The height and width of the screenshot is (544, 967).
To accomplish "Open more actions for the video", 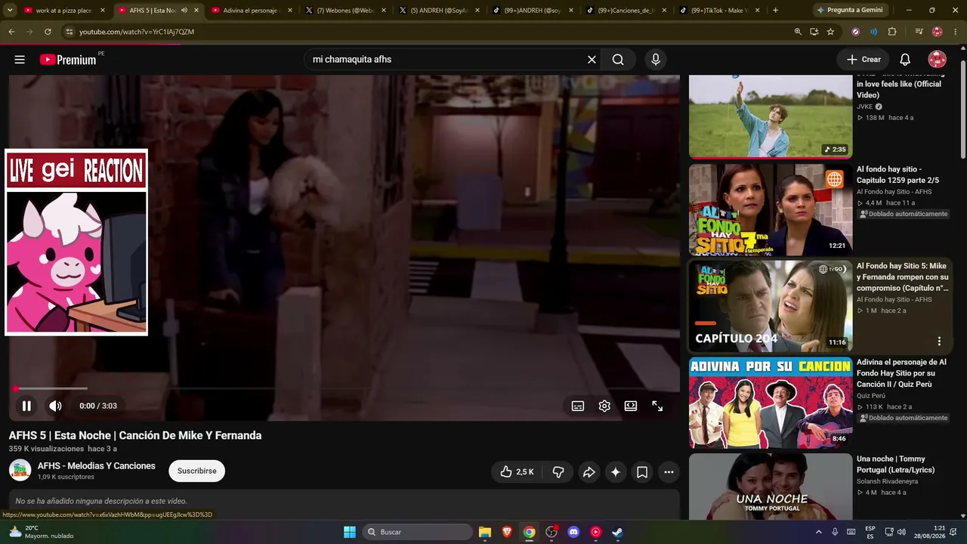I will tap(669, 472).
